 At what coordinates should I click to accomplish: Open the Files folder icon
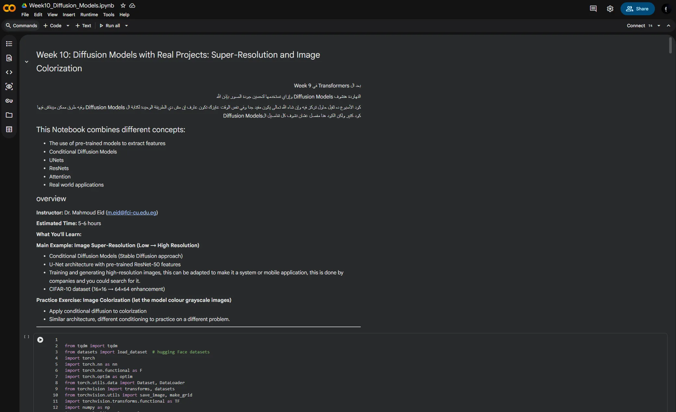pos(9,115)
